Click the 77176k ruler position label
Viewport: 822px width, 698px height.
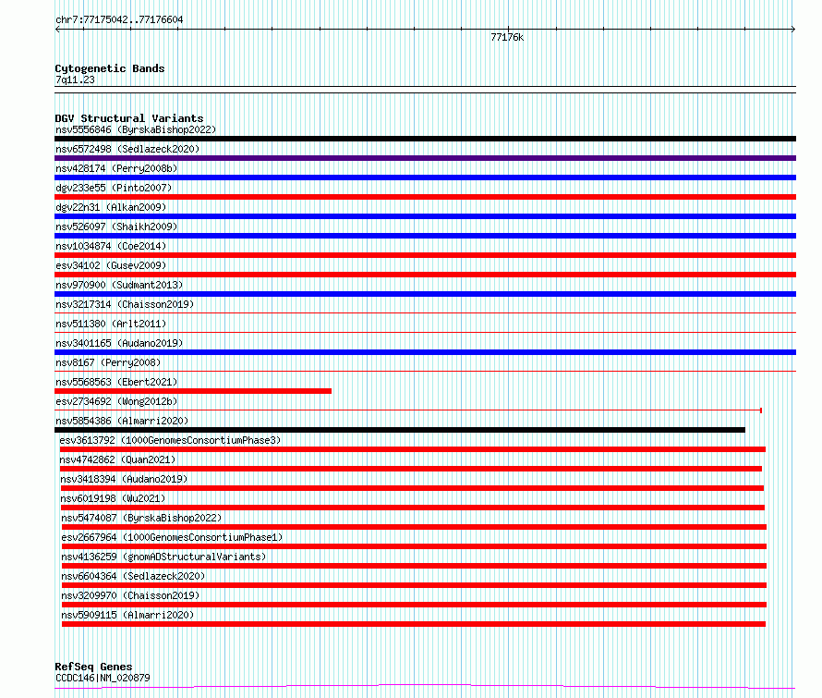[x=507, y=37]
